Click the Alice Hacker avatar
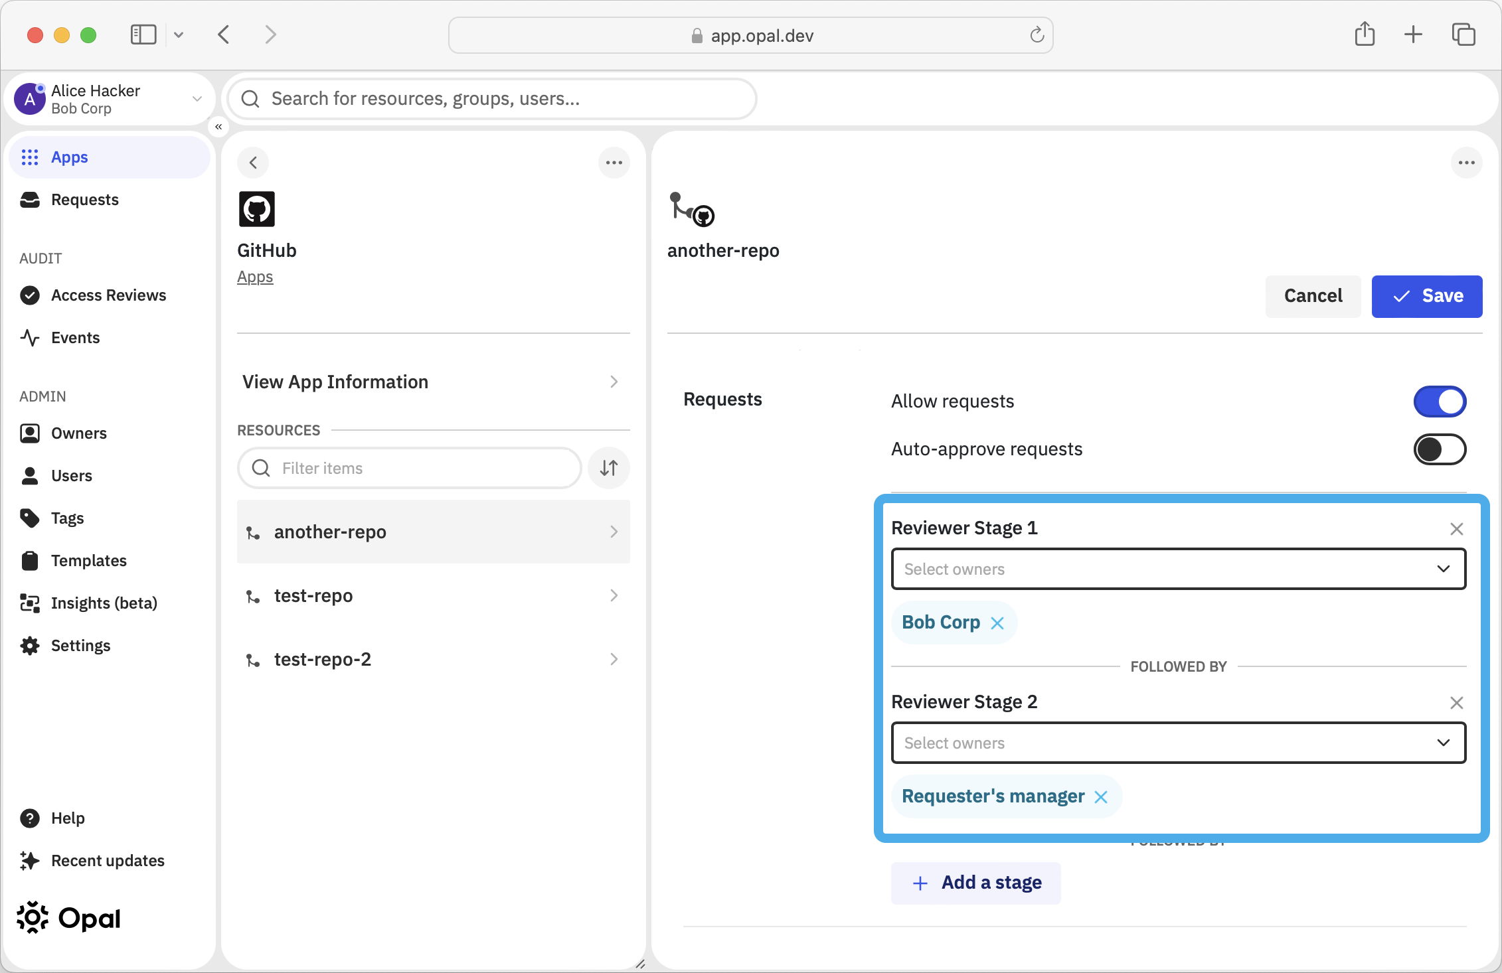The image size is (1502, 973). [x=30, y=99]
